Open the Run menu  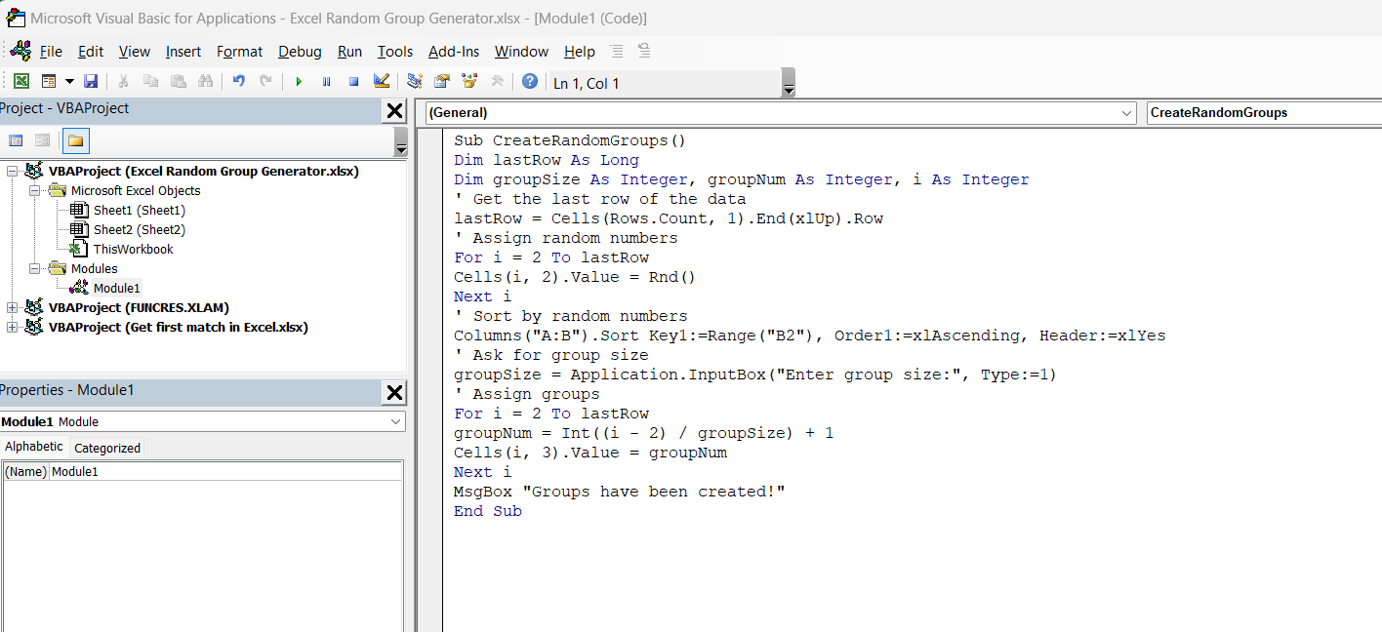[349, 52]
